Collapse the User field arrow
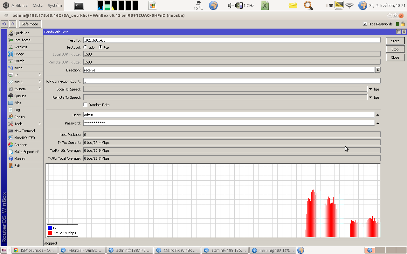 point(378,115)
